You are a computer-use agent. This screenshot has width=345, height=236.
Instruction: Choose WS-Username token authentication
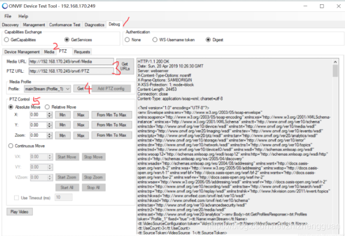point(174,40)
